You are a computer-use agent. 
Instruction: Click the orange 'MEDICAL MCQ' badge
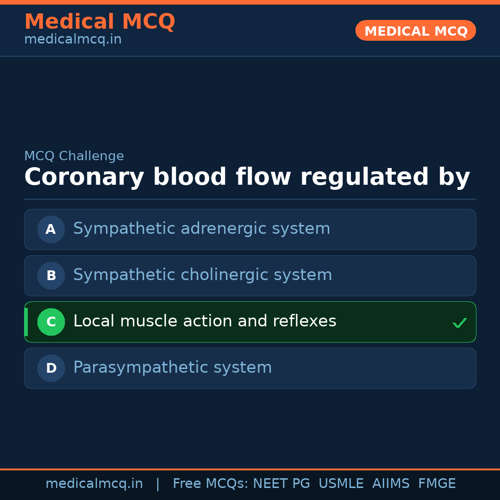[x=415, y=31]
